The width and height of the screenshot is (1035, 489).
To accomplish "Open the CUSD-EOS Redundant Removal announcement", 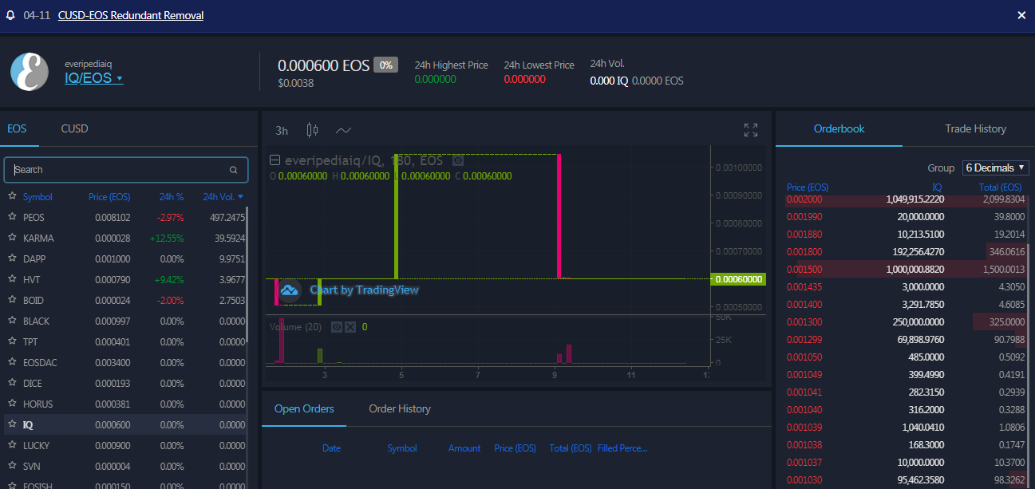I will tap(131, 16).
